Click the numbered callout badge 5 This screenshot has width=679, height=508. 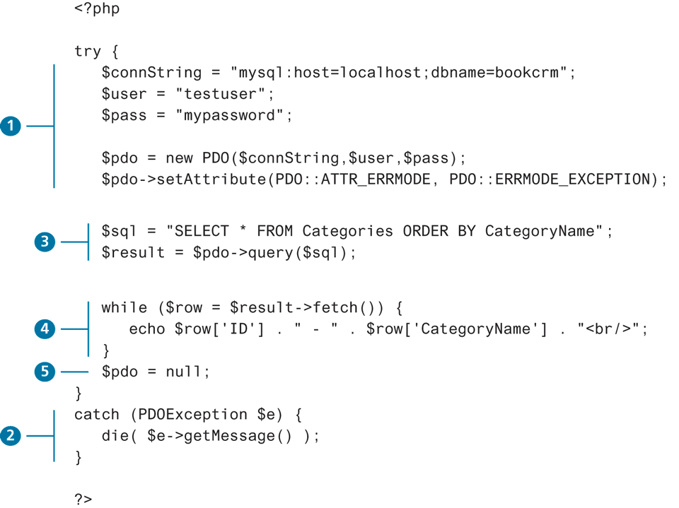point(45,372)
